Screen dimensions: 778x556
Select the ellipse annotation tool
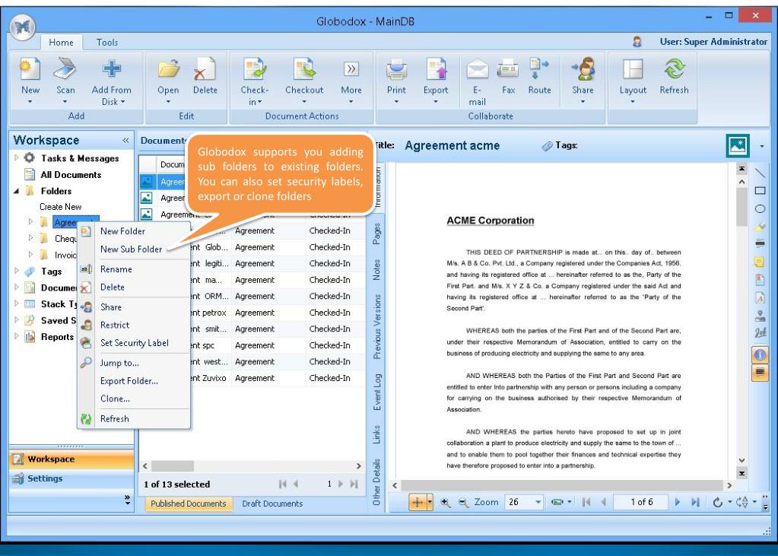(x=760, y=208)
